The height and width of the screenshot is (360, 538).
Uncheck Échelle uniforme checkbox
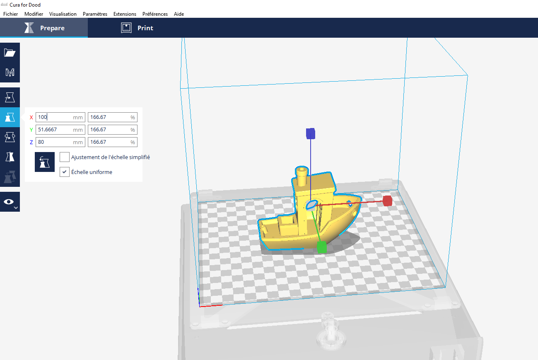click(65, 172)
